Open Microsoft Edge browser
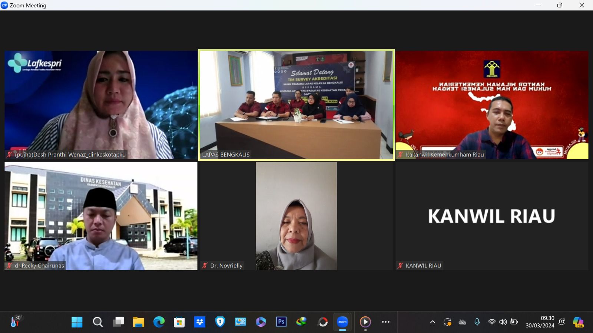Viewport: 593px width, 333px height. [159, 322]
